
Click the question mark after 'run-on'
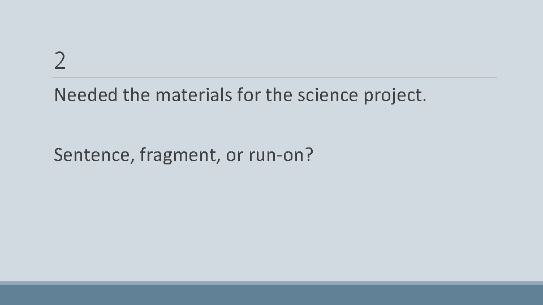309,155
